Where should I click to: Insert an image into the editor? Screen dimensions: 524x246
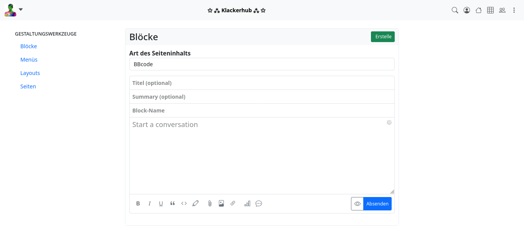click(x=221, y=204)
